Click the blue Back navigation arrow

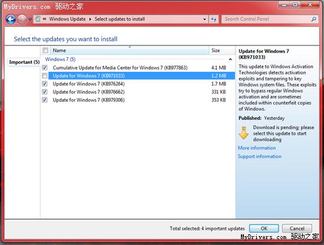pos(11,19)
